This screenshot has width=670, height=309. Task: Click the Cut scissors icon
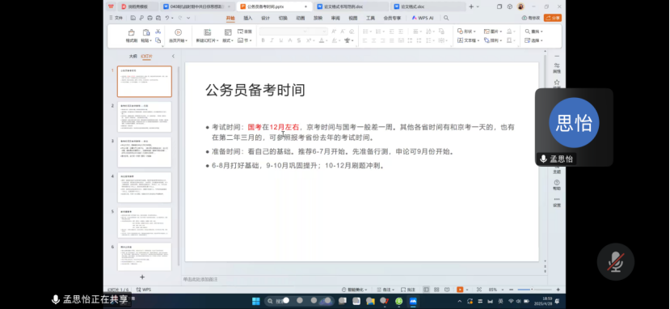tap(158, 32)
